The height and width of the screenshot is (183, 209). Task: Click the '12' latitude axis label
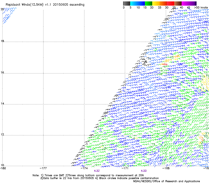click(2, 135)
